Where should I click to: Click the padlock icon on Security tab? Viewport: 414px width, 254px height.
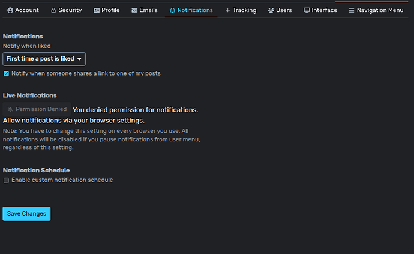point(53,10)
